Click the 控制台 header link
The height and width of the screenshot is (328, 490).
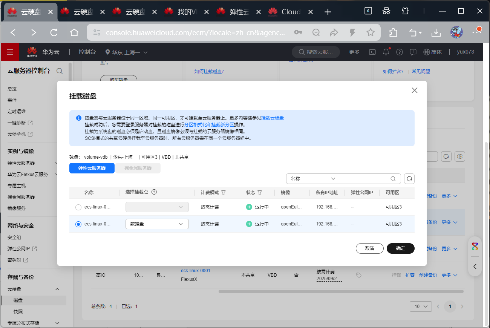87,52
